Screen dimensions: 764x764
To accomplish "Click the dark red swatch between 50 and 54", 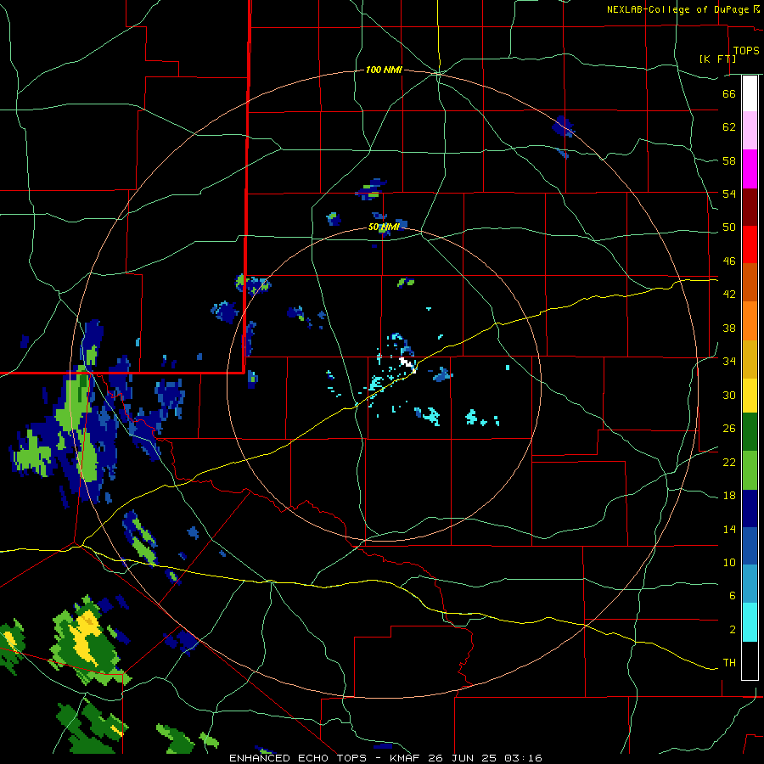I will coord(750,206).
